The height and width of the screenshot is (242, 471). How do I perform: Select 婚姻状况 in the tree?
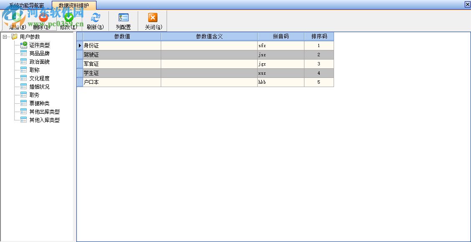[39, 87]
